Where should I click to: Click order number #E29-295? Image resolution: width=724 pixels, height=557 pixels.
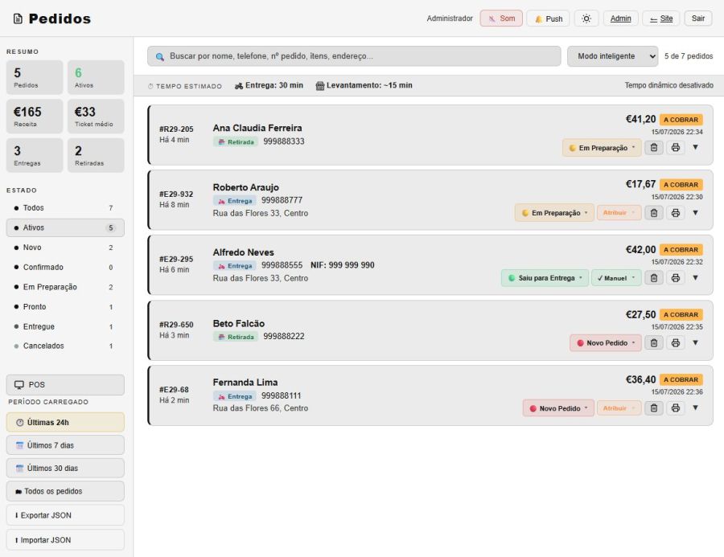[176, 260]
